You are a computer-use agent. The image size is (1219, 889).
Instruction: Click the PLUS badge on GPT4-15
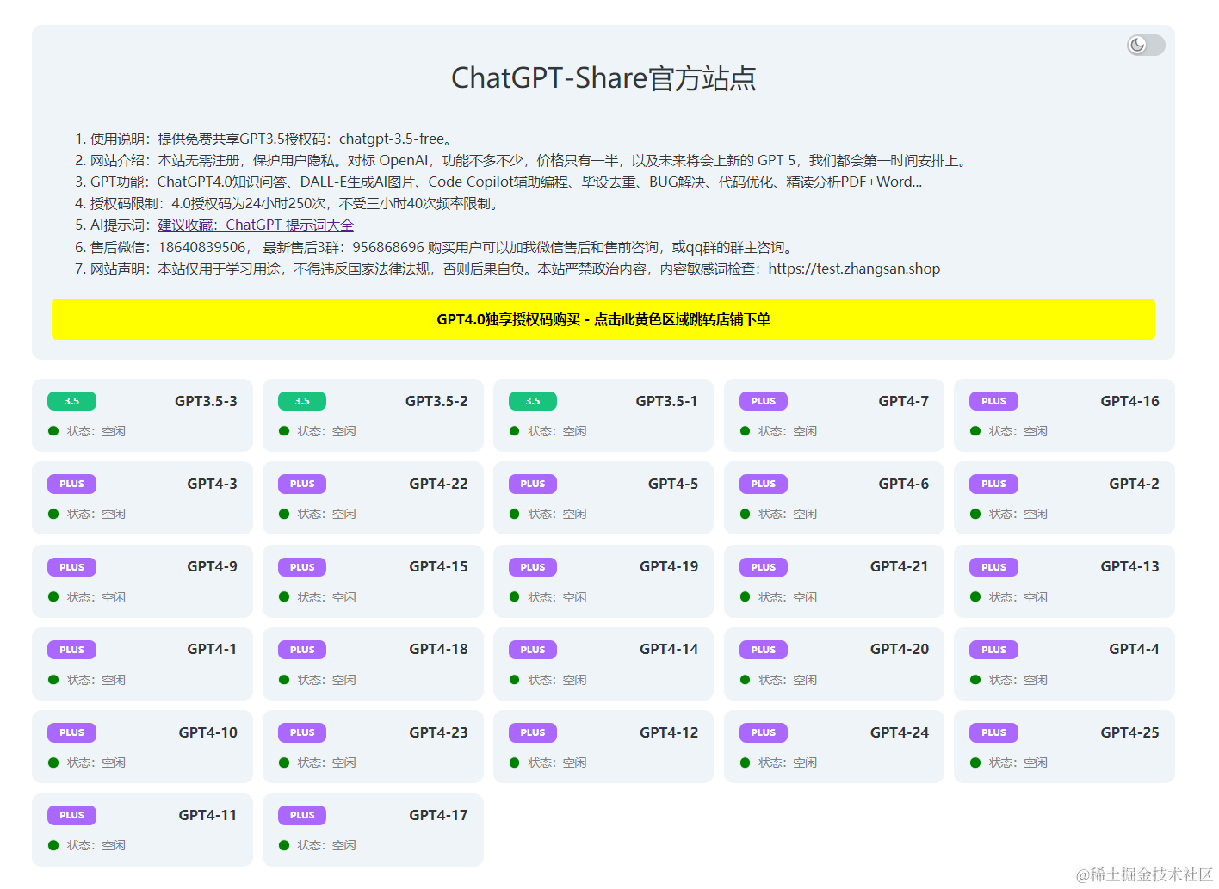coord(302,567)
